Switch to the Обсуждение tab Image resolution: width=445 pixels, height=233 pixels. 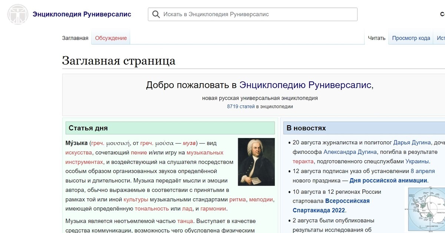pyautogui.click(x=111, y=38)
